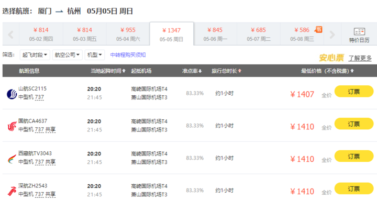The height and width of the screenshot is (201, 377).
Task: Go to previous dates with left arrow
Action: click(x=10, y=35)
